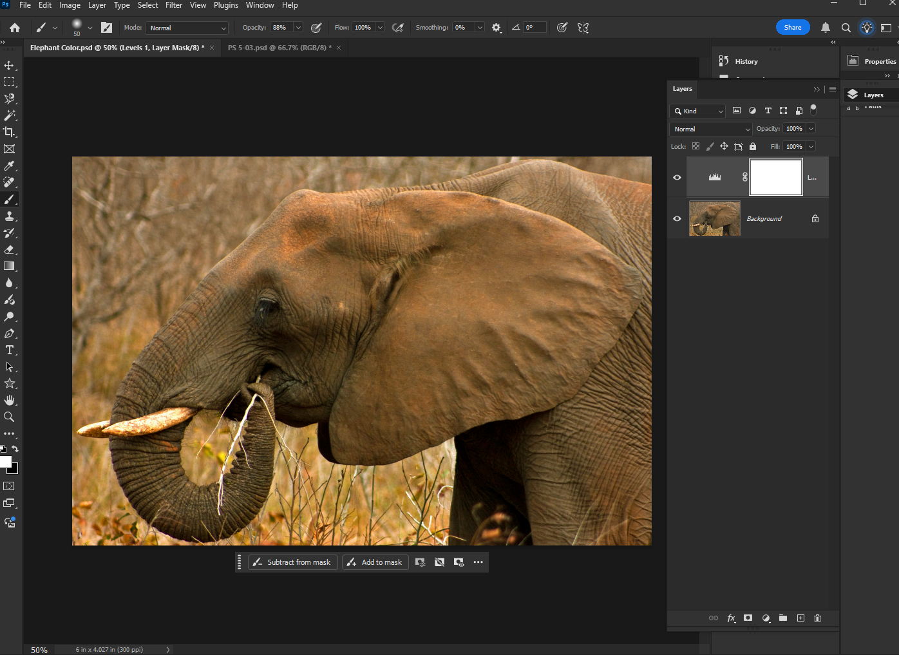Click the delete layer trash icon
899x655 pixels.
tap(817, 618)
